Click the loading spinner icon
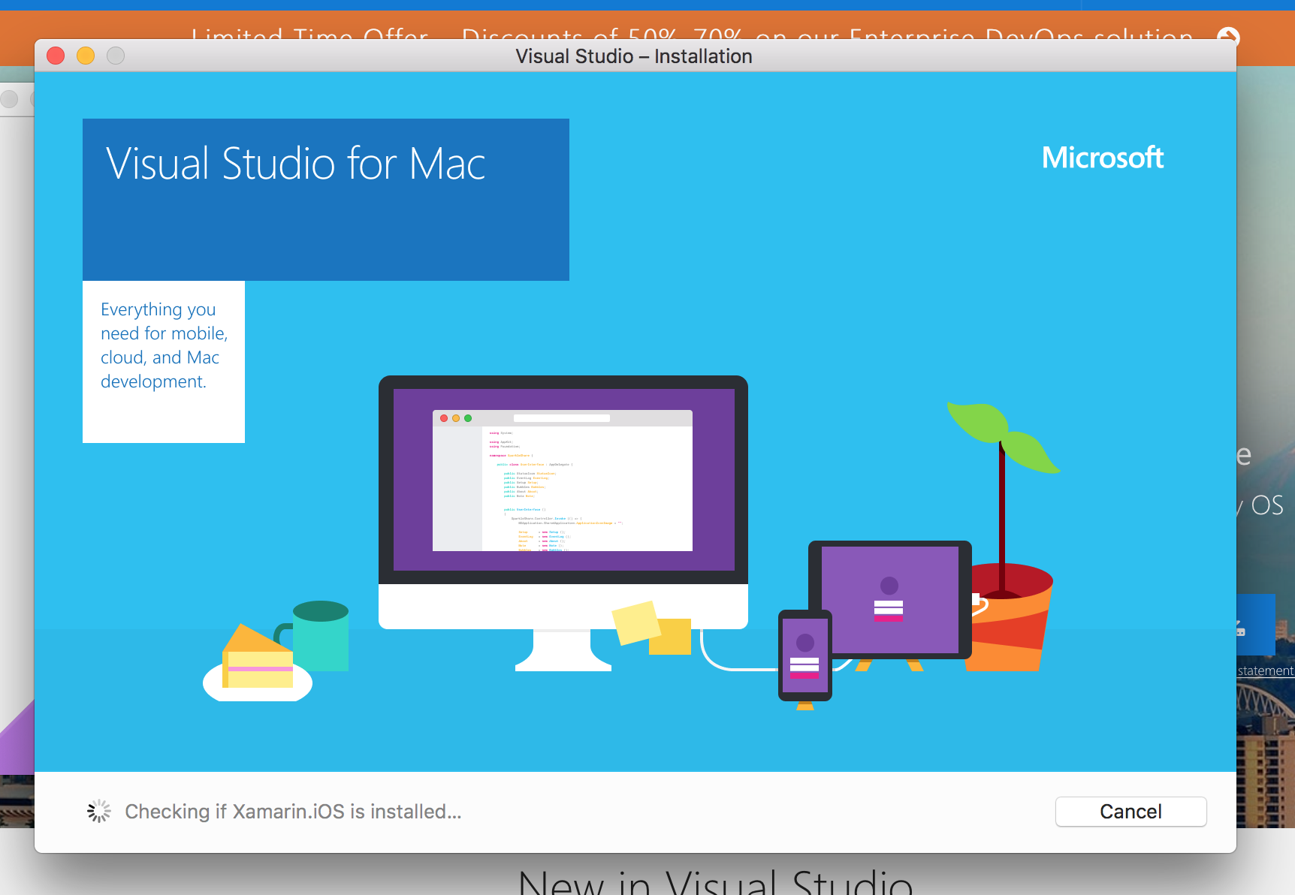Screen dimensions: 1295x895 pos(99,811)
